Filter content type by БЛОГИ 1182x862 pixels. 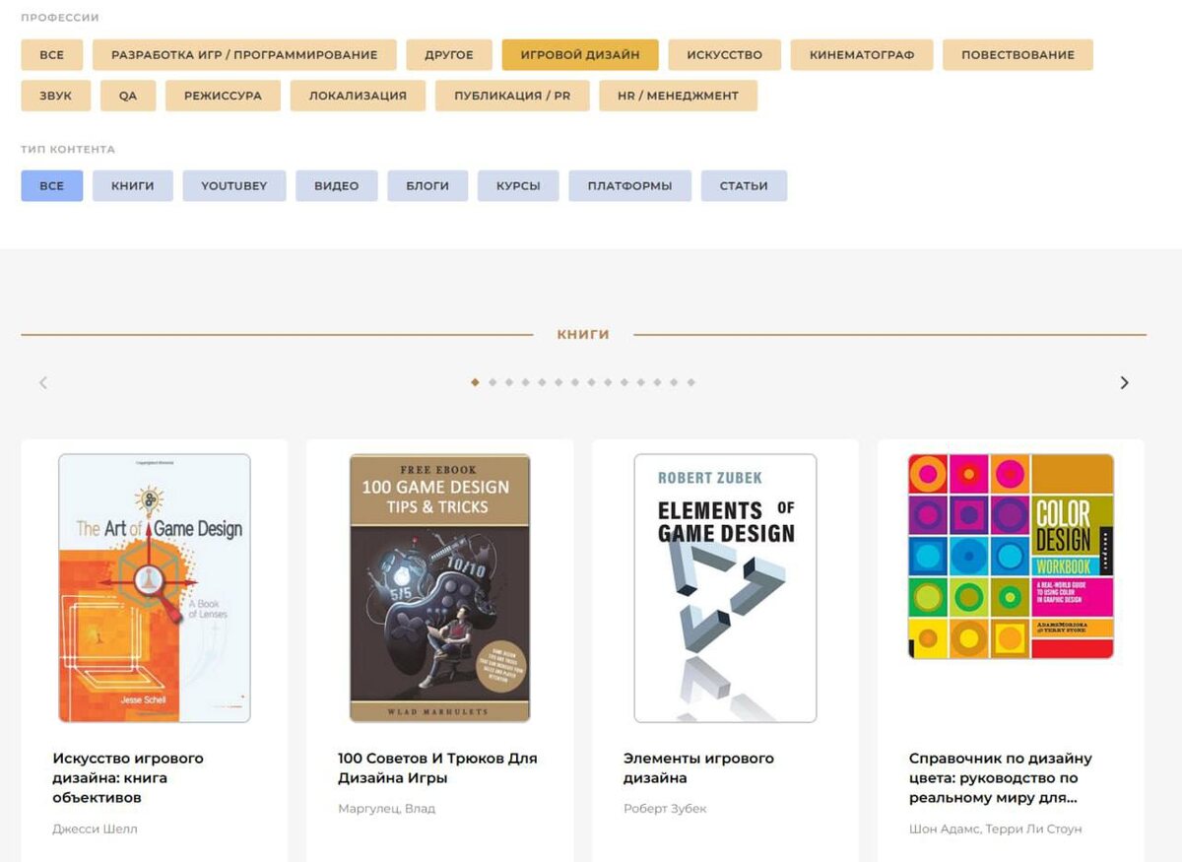pos(427,186)
